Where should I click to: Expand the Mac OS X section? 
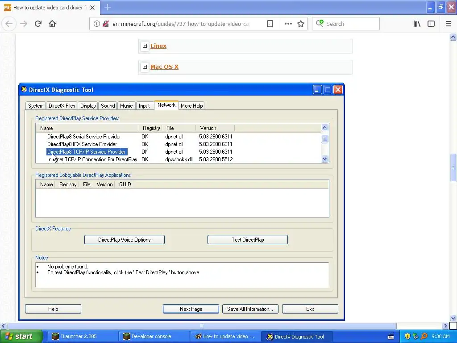[145, 67]
